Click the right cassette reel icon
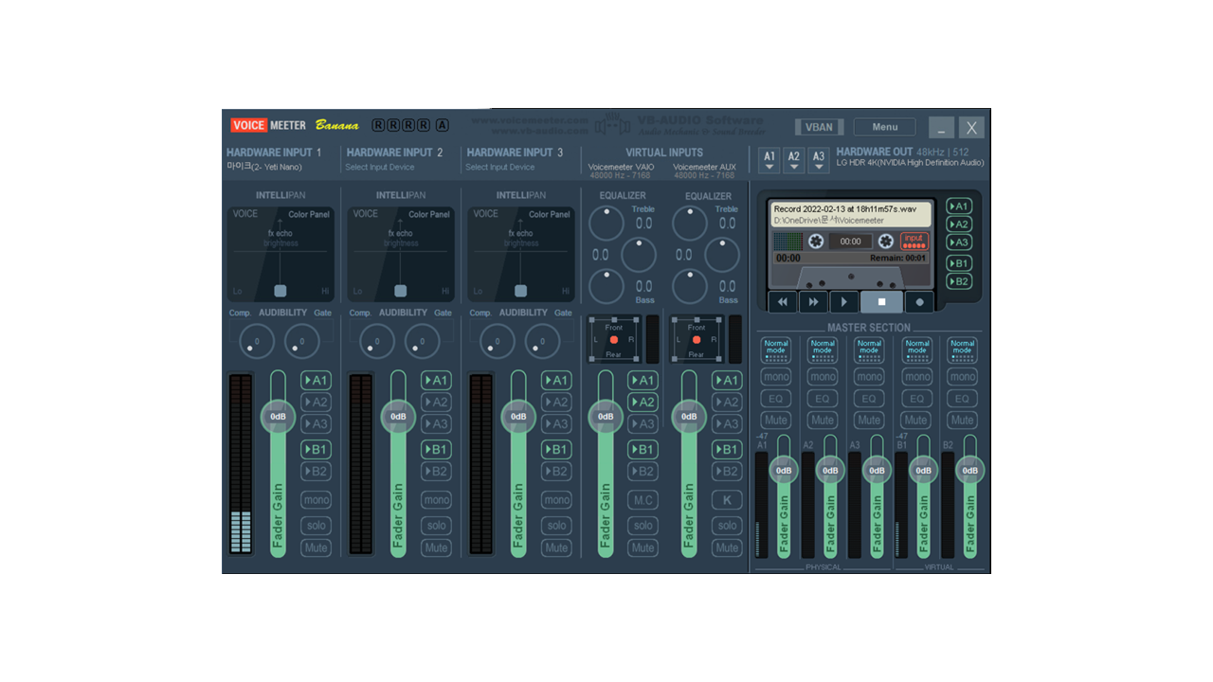 click(x=886, y=242)
